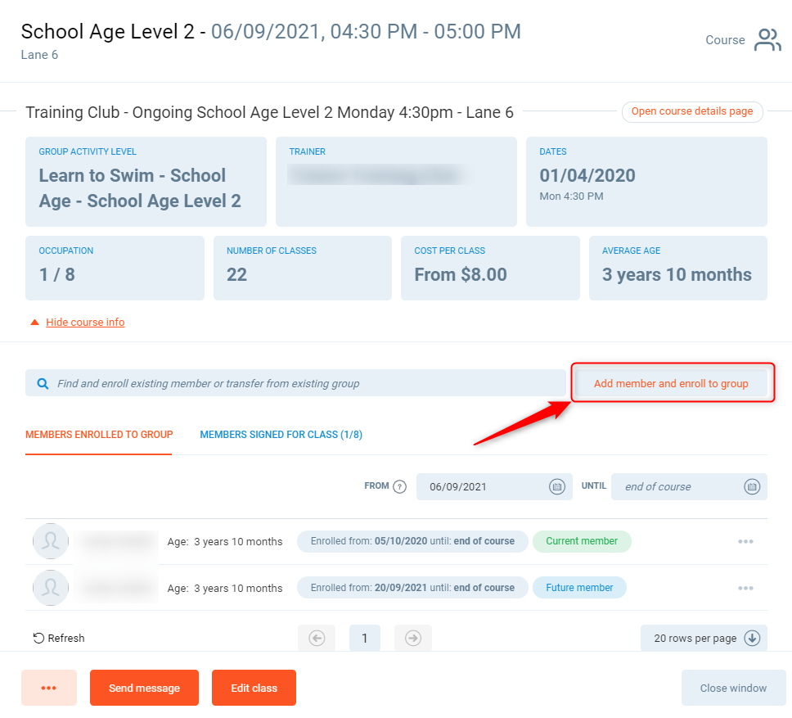The width and height of the screenshot is (792, 718).
Task: Go to next page arrow
Action: [x=413, y=639]
